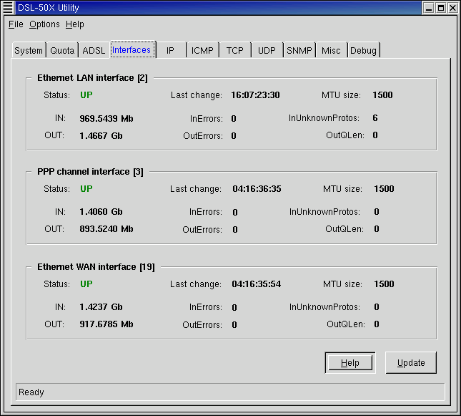Select the Interfaces tab
461x416 pixels.
(132, 50)
